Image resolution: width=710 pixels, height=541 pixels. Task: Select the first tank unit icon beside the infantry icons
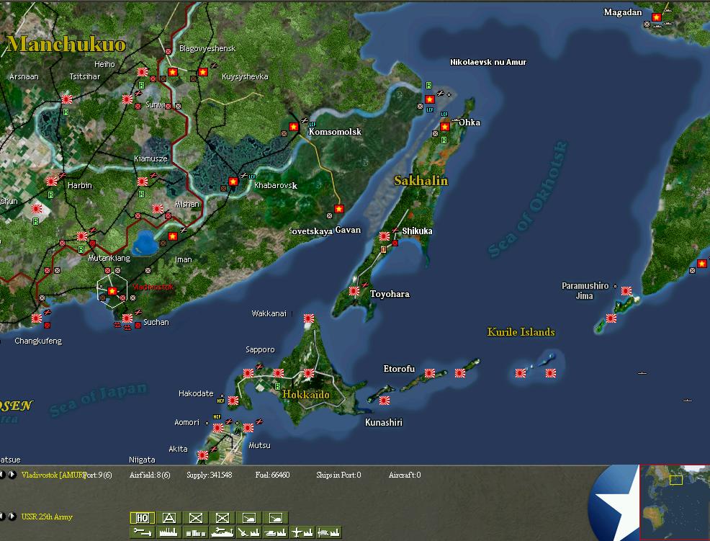coord(249,518)
